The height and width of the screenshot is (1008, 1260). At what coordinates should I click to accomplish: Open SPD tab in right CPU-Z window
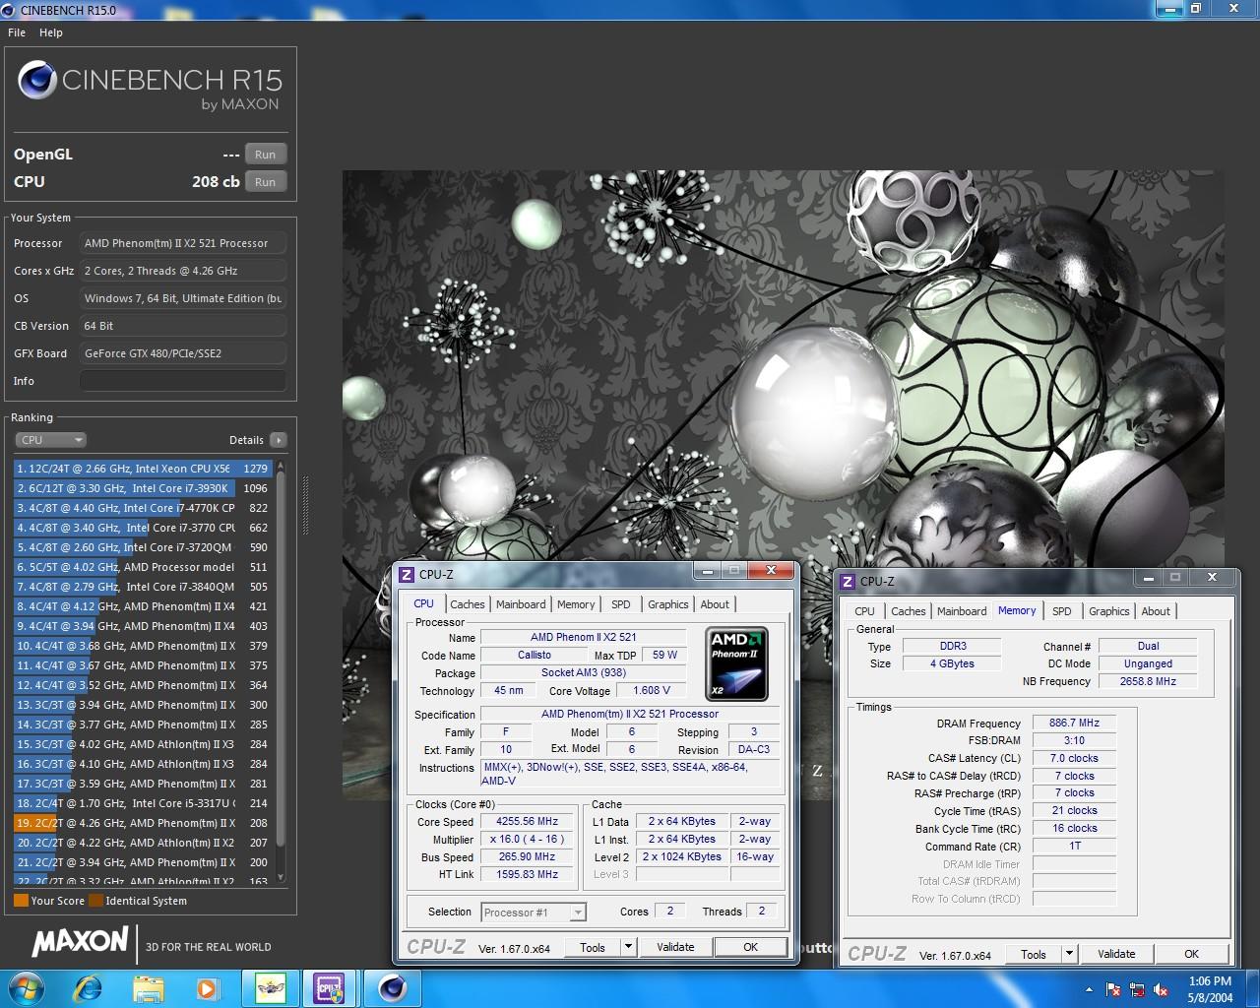[1062, 611]
